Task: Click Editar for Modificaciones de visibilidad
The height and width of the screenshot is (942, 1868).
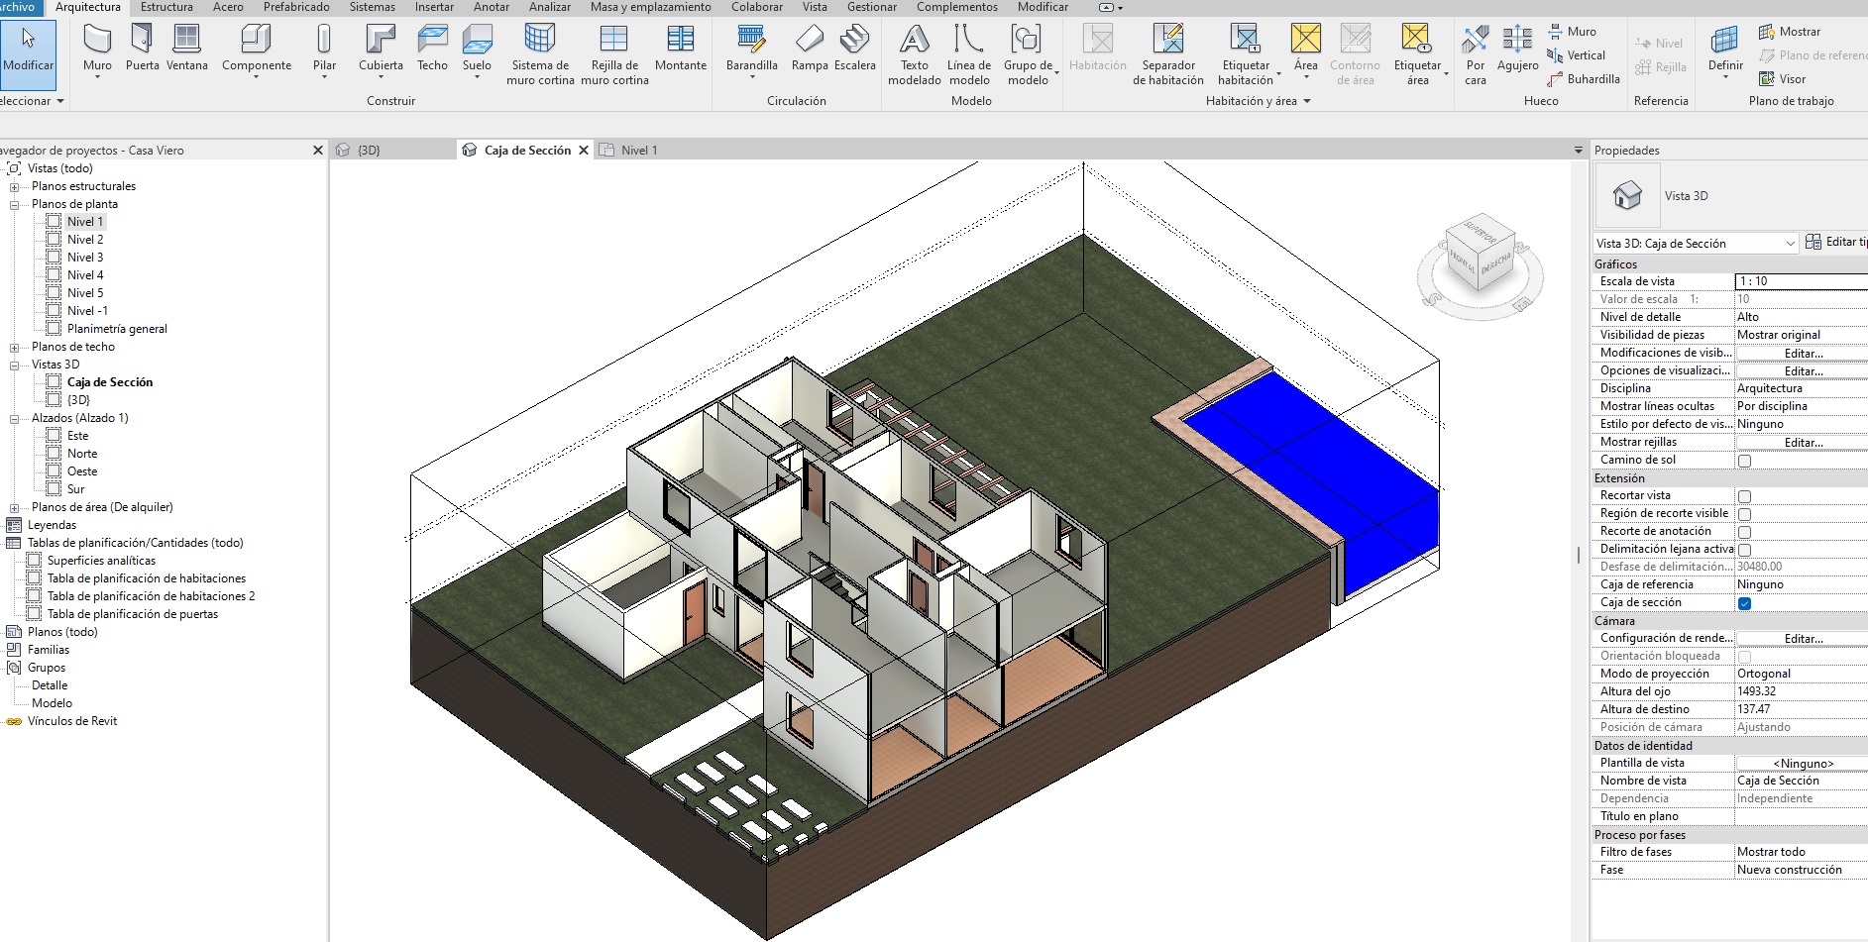Action: coord(1803,354)
